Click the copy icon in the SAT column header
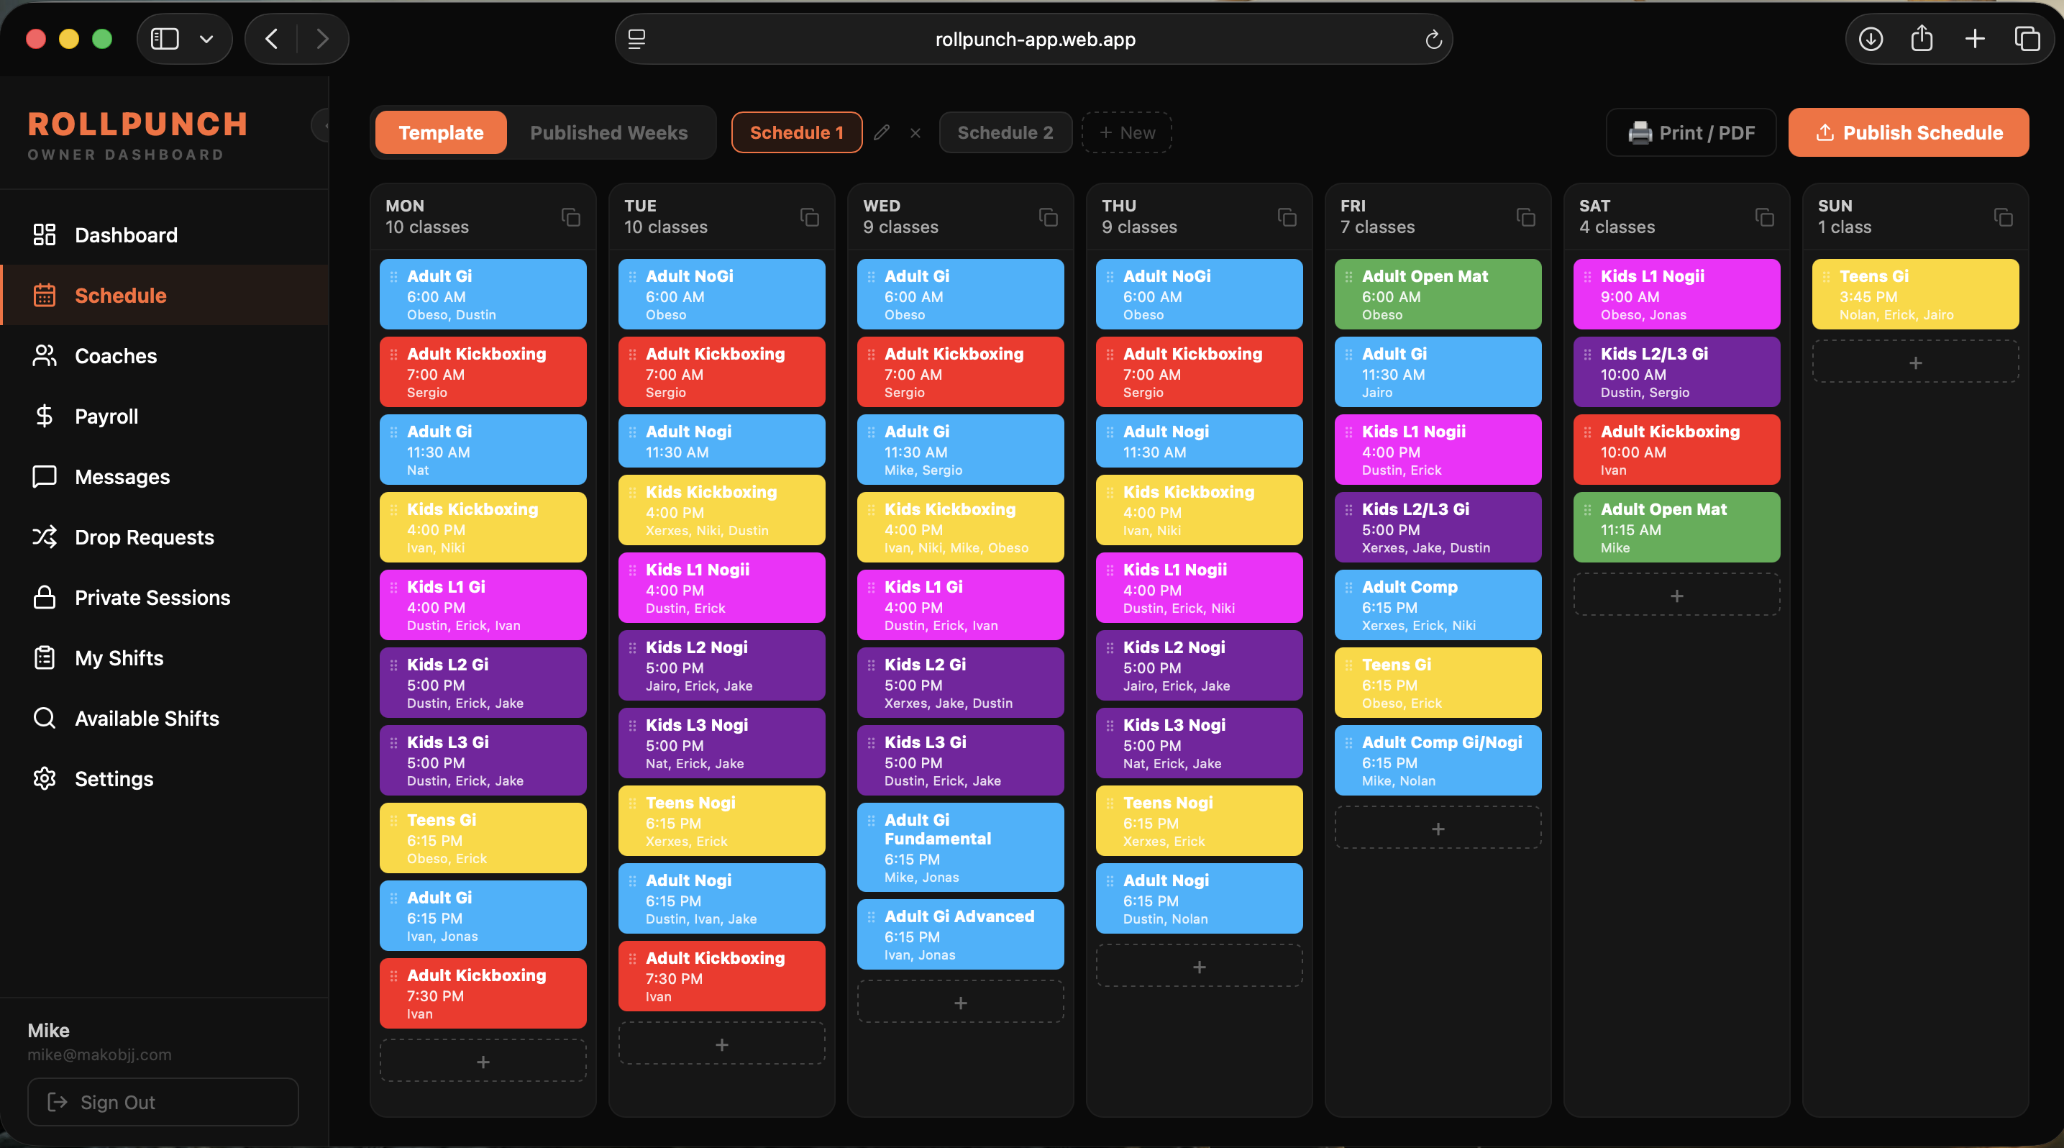2064x1148 pixels. tap(1764, 217)
